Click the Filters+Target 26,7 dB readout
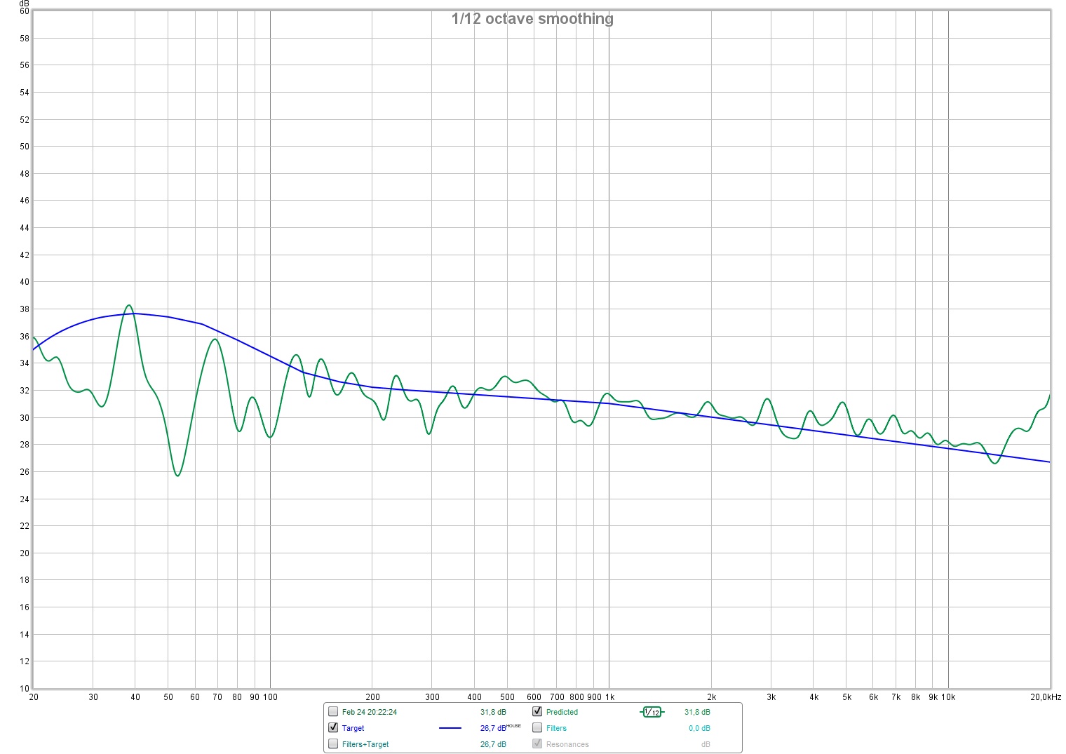 click(x=493, y=744)
